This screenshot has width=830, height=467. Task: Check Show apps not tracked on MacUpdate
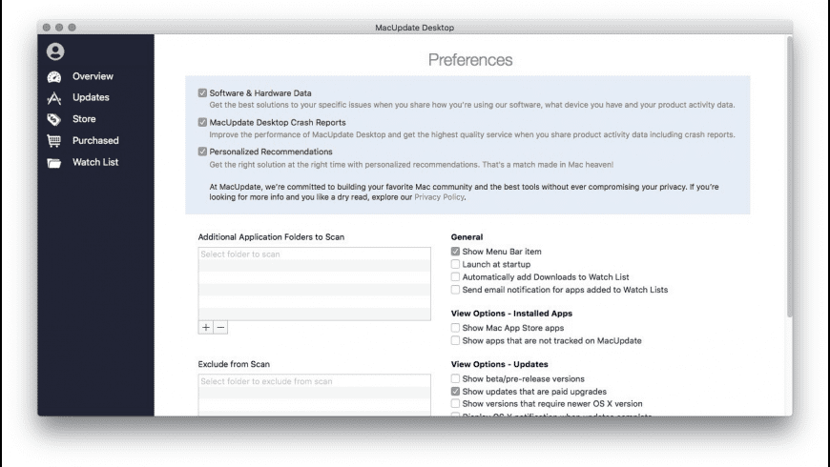point(455,340)
